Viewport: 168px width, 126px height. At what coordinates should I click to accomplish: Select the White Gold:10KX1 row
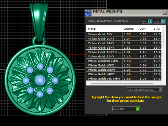(124, 65)
